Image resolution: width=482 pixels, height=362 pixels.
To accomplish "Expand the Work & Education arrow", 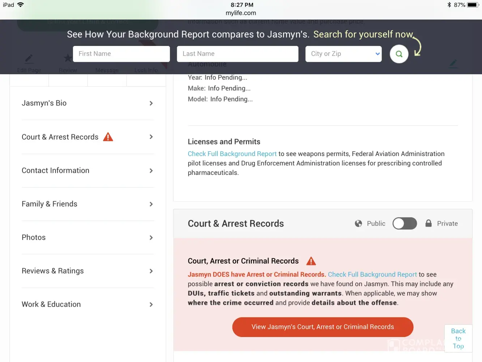I will pyautogui.click(x=151, y=304).
